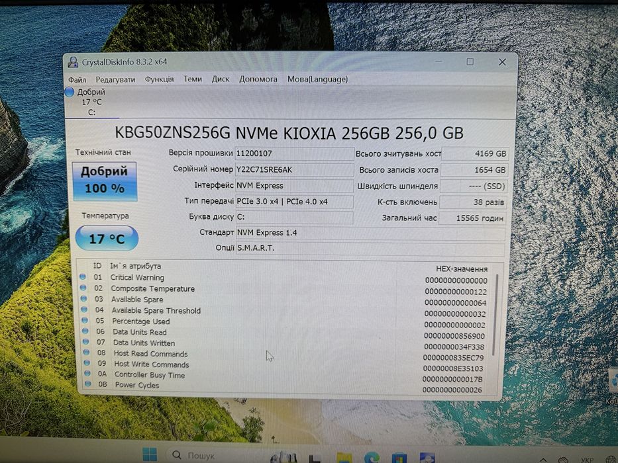The image size is (618, 463).
Task: Select the Data Units Read row
Action: (x=283, y=333)
